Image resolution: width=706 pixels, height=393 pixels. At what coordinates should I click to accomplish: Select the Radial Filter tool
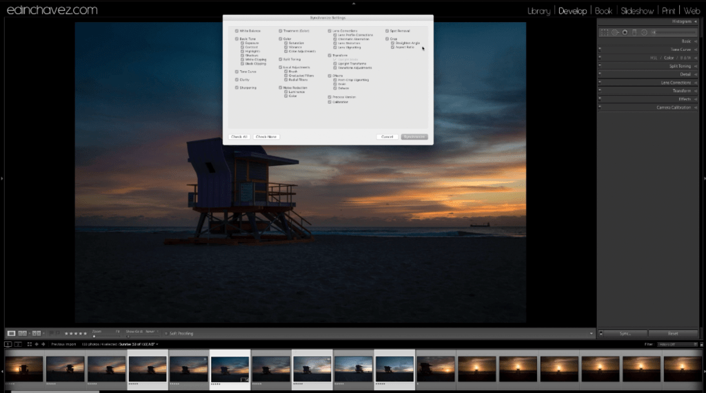(x=645, y=32)
